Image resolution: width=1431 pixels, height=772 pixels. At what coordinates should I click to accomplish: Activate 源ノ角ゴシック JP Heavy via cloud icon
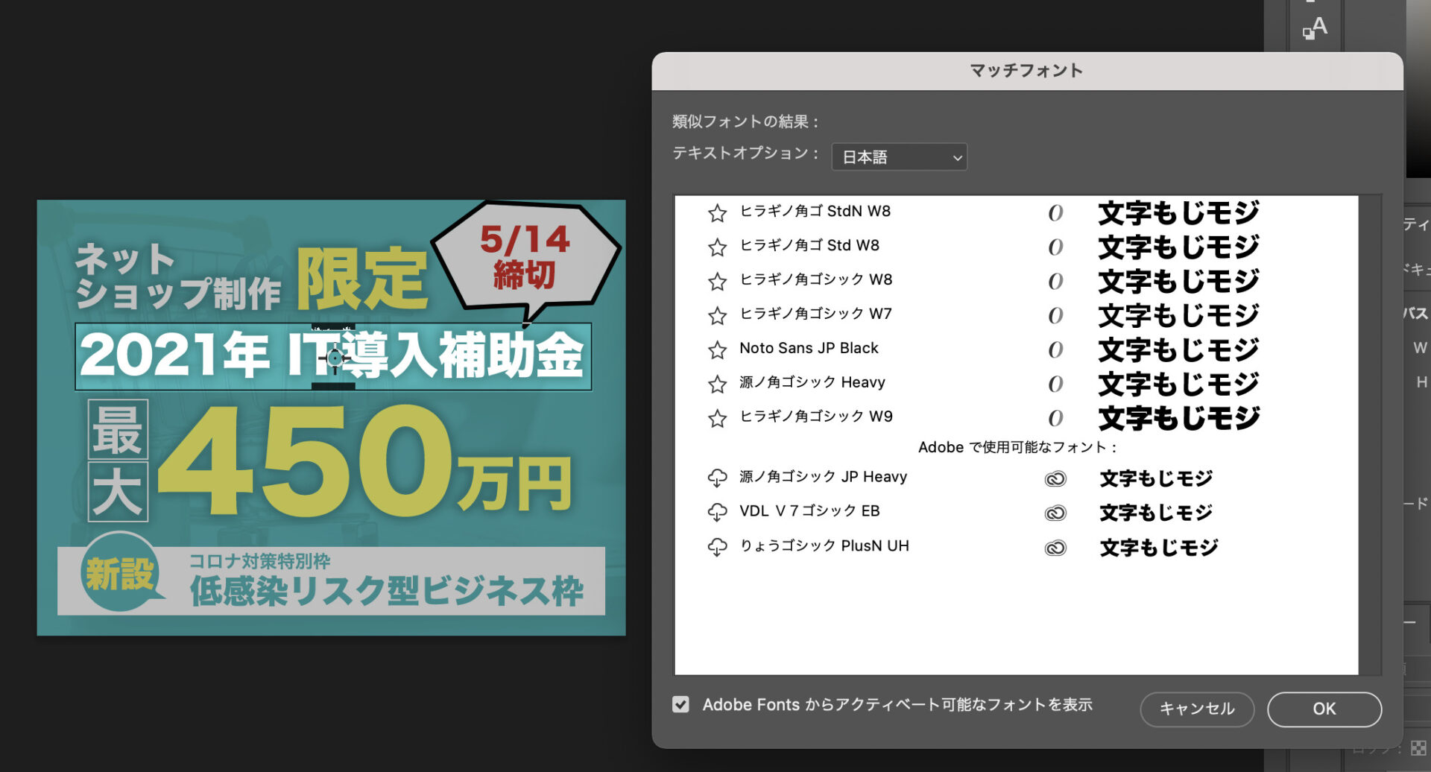[x=717, y=478]
